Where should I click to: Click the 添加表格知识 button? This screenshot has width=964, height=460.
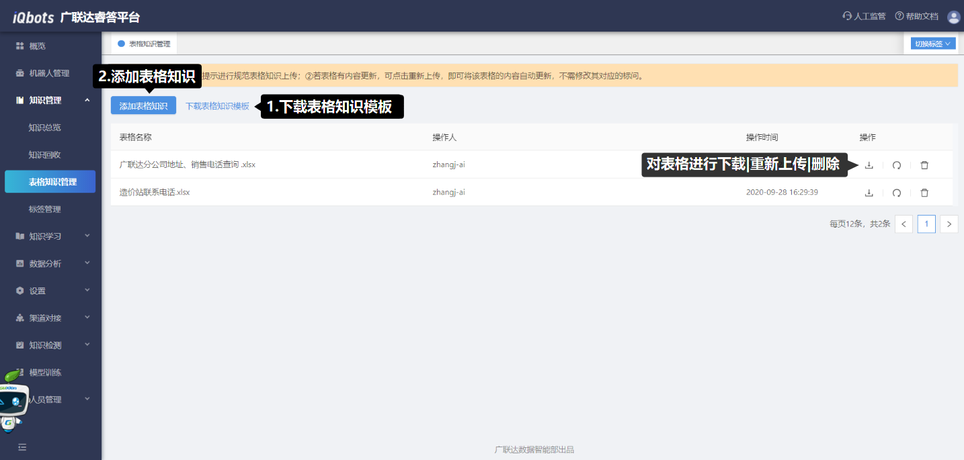click(x=143, y=105)
